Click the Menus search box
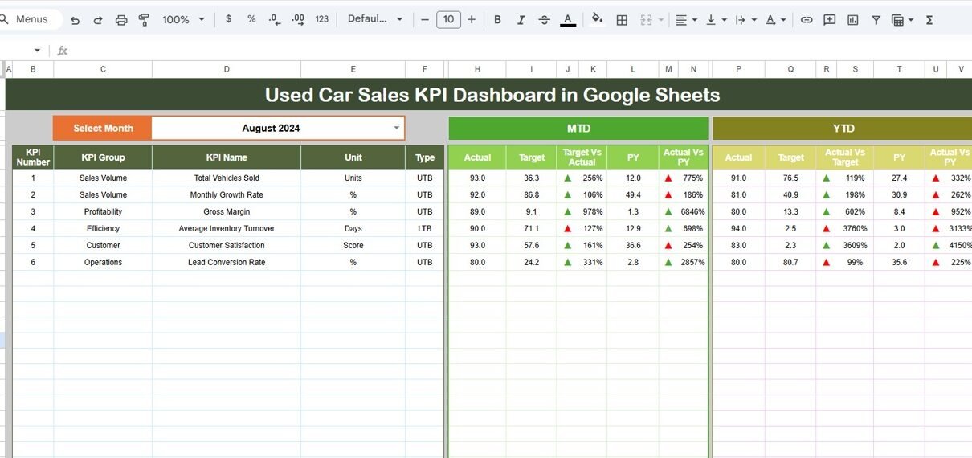The width and height of the screenshot is (972, 458). [31, 19]
